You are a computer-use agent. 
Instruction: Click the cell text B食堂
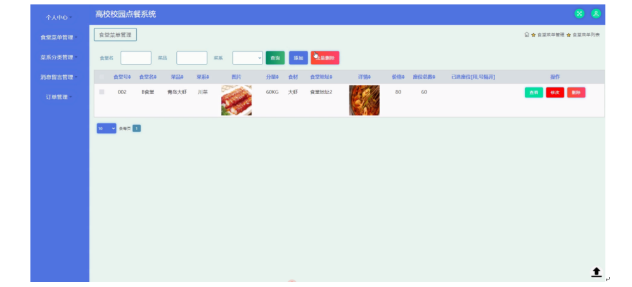148,92
